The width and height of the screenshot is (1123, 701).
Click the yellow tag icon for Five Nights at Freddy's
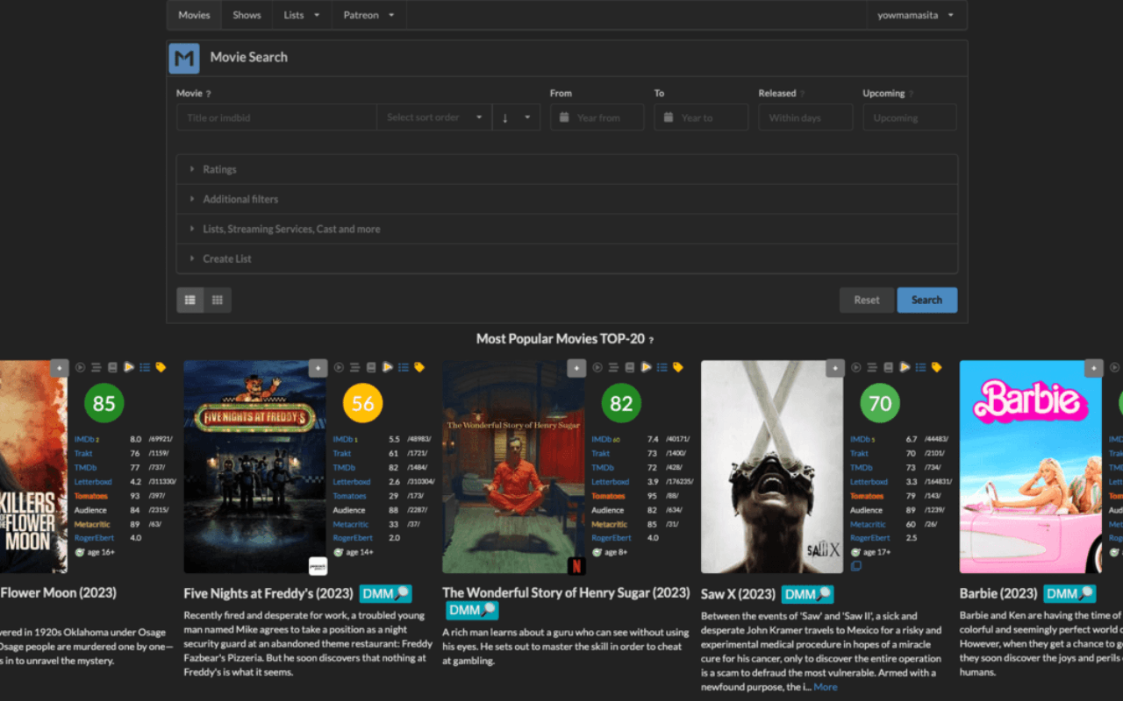pyautogui.click(x=419, y=368)
